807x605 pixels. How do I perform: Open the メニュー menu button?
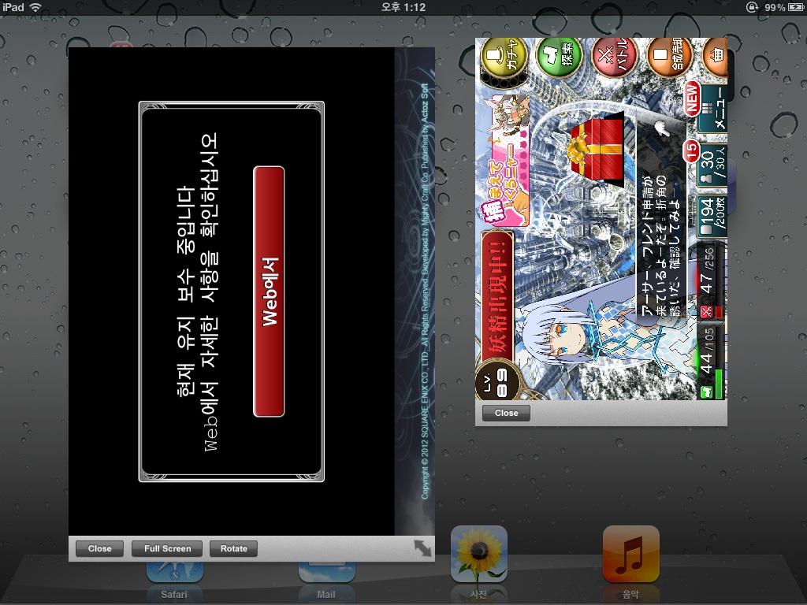tap(712, 109)
